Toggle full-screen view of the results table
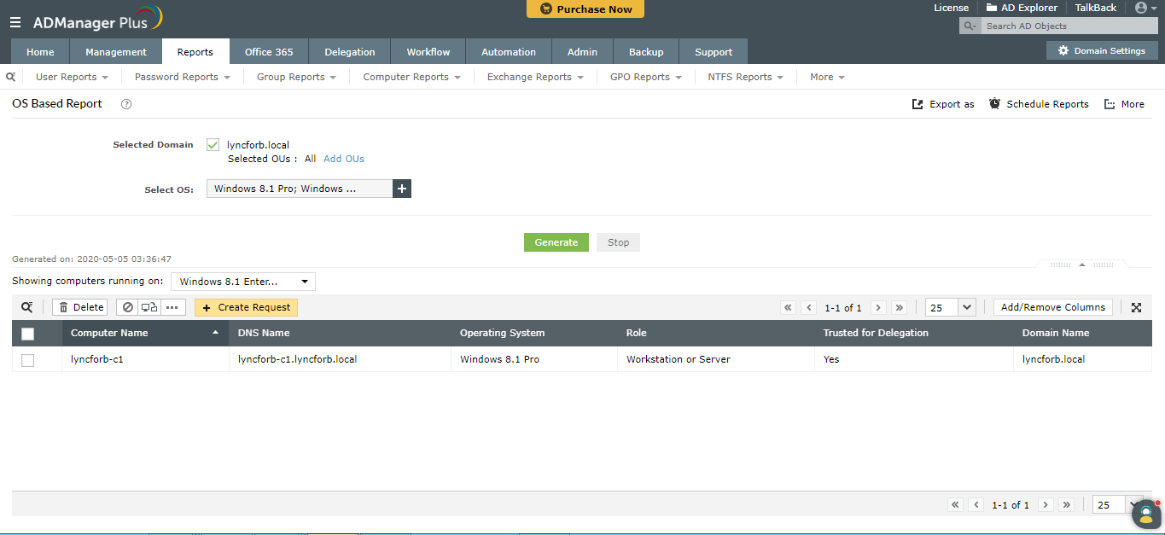Viewport: 1165px width, 535px height. [1137, 308]
